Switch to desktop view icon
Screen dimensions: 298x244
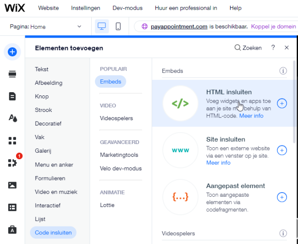pyautogui.click(x=102, y=27)
